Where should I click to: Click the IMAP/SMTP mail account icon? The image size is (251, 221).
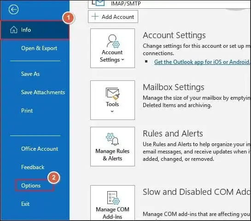tap(98, 3)
